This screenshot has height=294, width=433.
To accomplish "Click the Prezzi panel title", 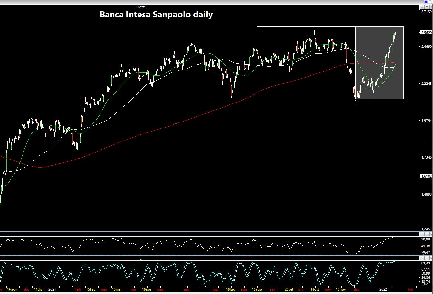I will click(x=141, y=7).
